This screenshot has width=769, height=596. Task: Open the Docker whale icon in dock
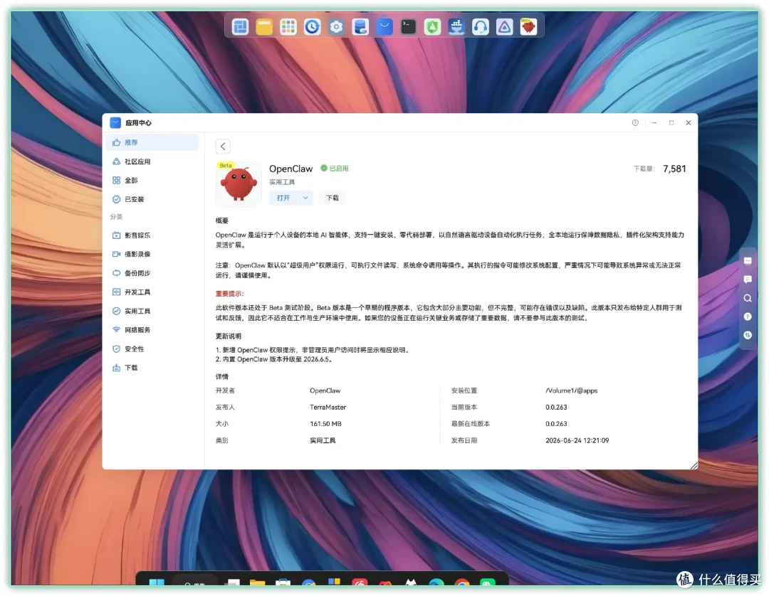click(x=456, y=26)
